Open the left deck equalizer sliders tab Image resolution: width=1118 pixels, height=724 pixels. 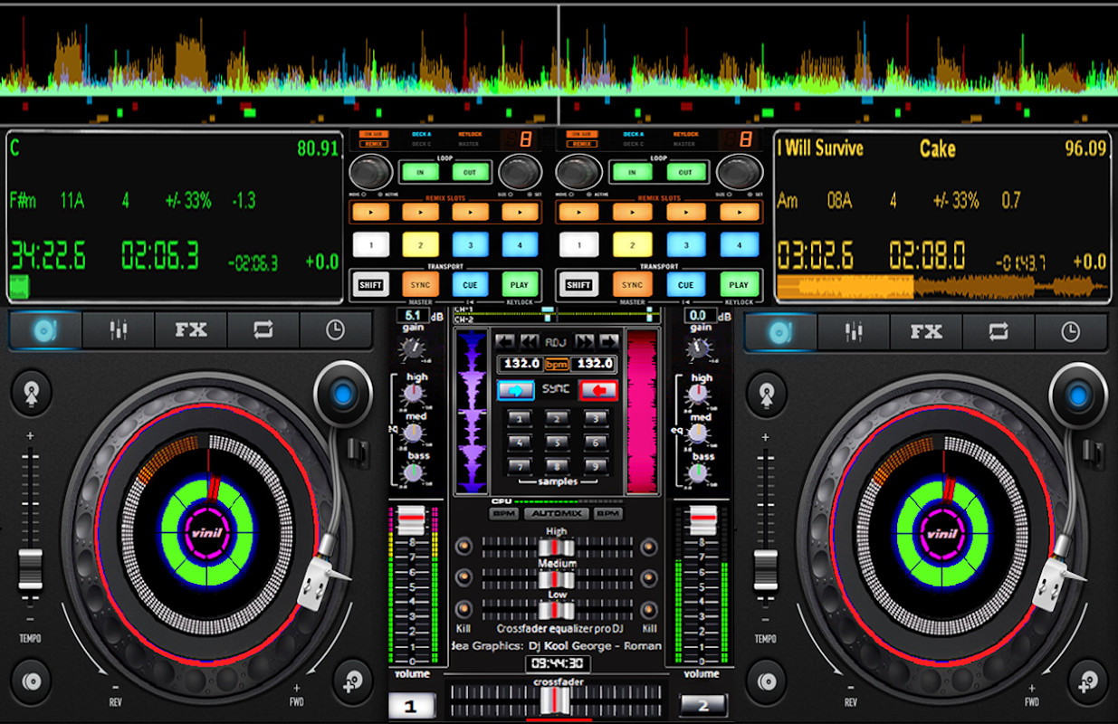(119, 331)
